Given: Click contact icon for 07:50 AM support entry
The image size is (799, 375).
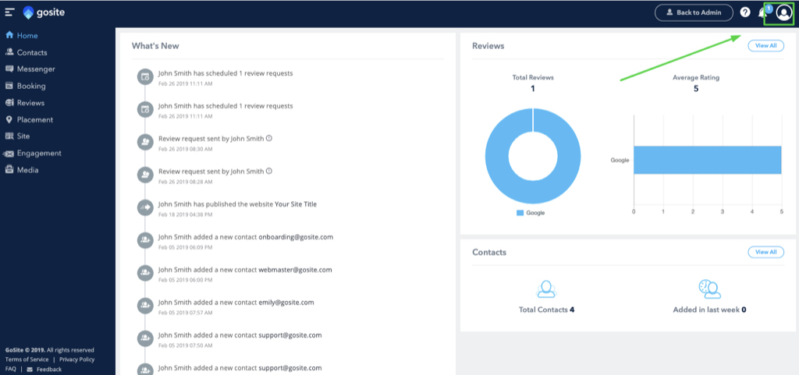Looking at the screenshot, I should pos(145,338).
